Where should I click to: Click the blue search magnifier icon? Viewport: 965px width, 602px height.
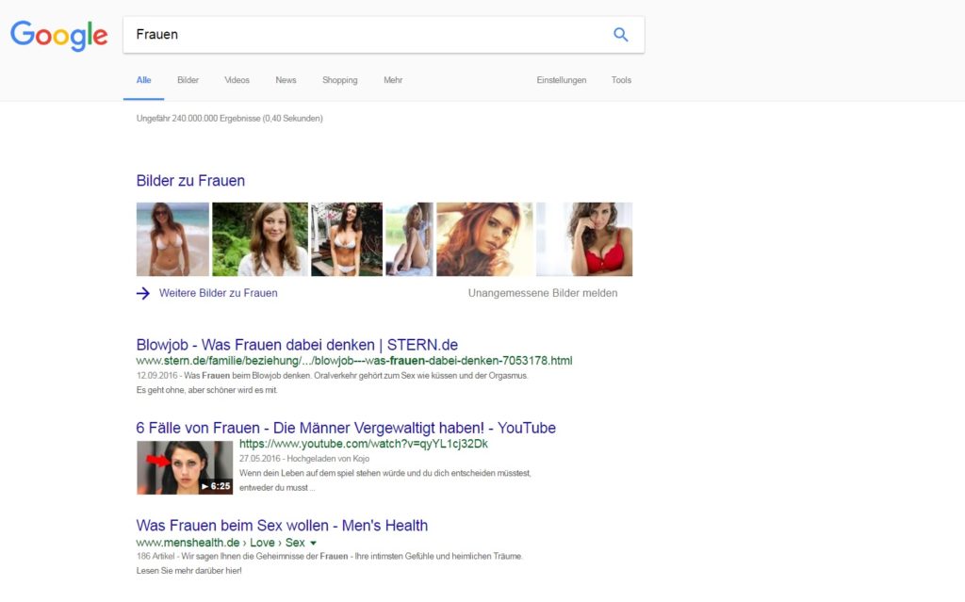pos(620,35)
